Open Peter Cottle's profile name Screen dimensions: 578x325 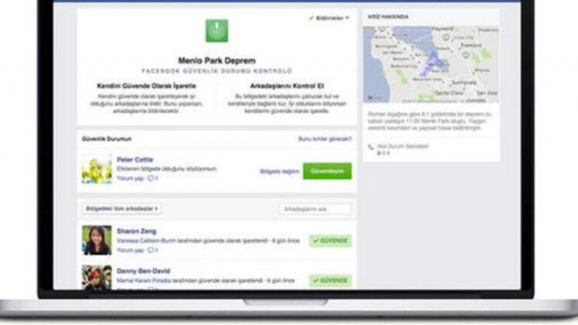pyautogui.click(x=135, y=160)
